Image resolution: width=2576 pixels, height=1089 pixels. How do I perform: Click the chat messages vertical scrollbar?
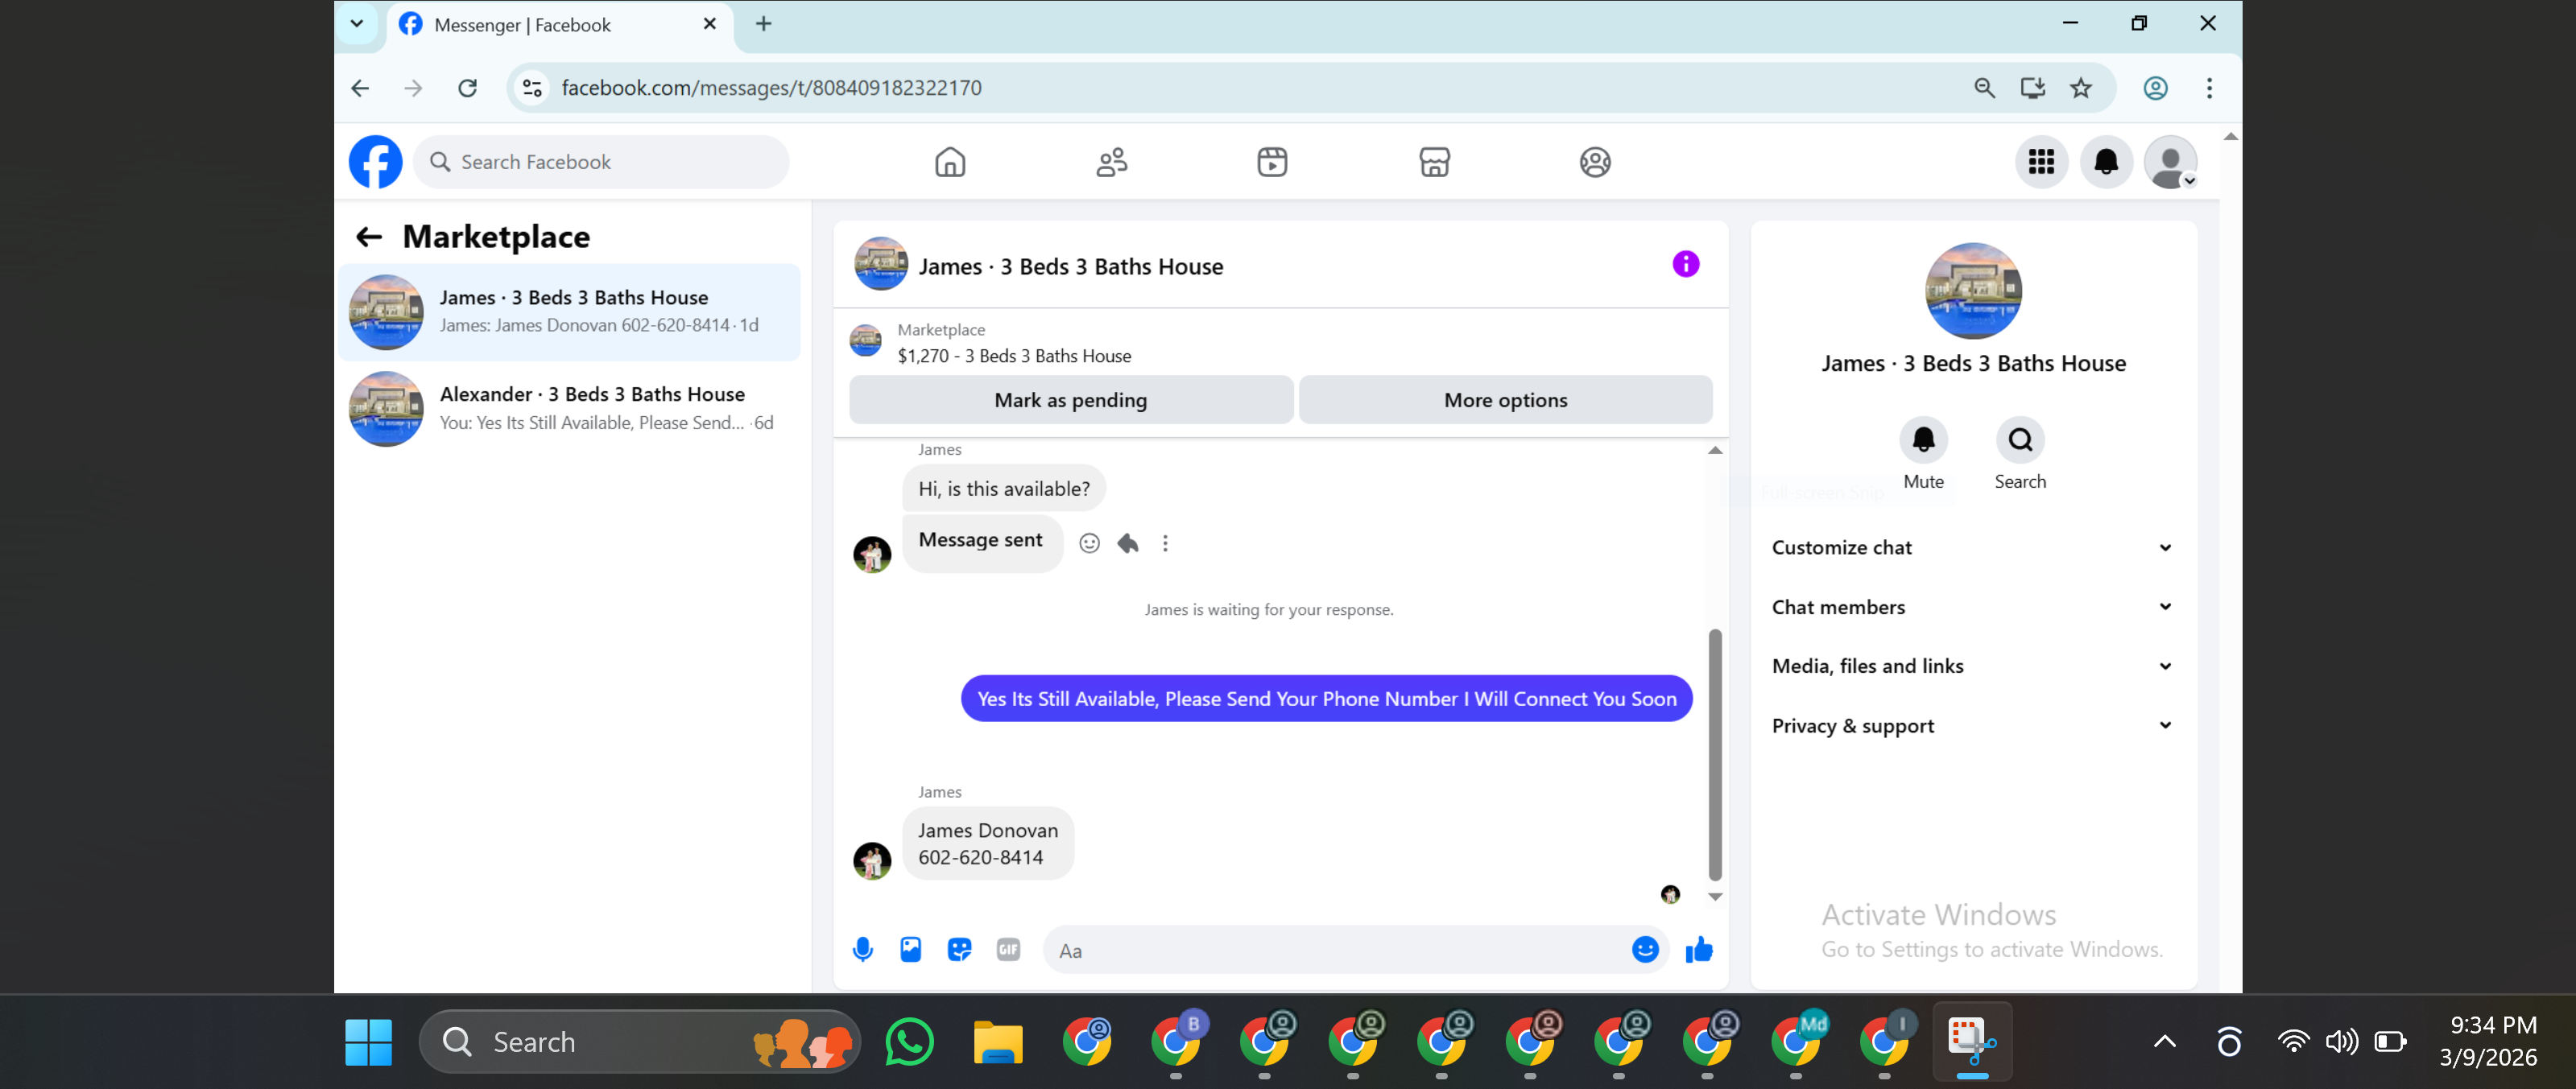[x=1715, y=753]
